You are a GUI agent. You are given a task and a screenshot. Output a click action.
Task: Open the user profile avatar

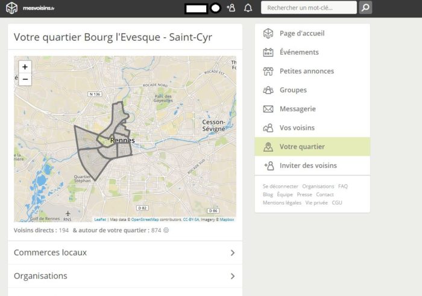tap(215, 8)
